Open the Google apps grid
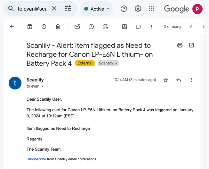The width and height of the screenshot is (209, 169). pyautogui.click(x=152, y=9)
